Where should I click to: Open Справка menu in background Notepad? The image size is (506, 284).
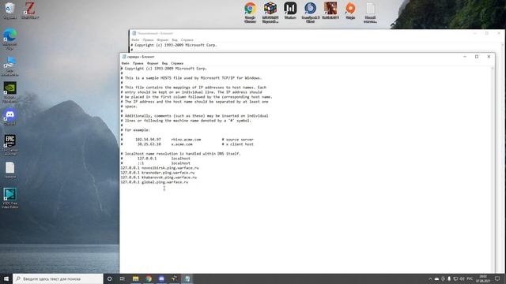point(187,40)
